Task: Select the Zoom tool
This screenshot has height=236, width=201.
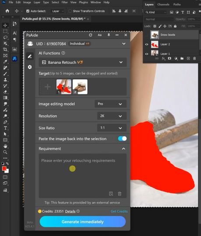Action: (x=5, y=152)
